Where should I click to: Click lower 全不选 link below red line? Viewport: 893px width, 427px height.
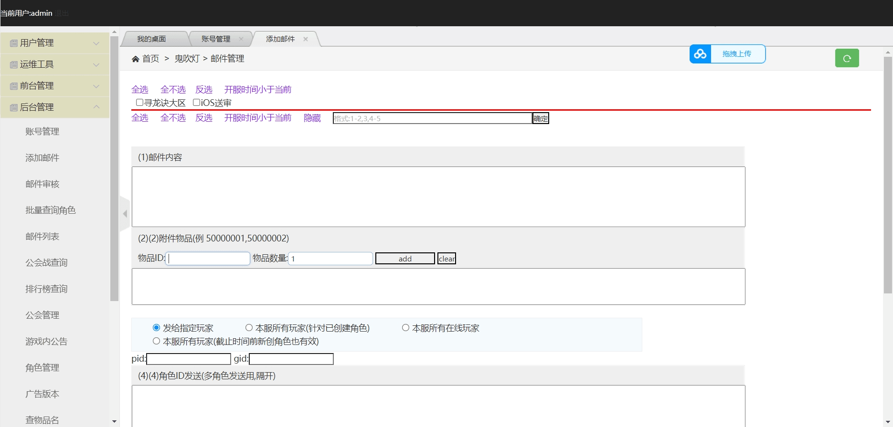click(173, 118)
